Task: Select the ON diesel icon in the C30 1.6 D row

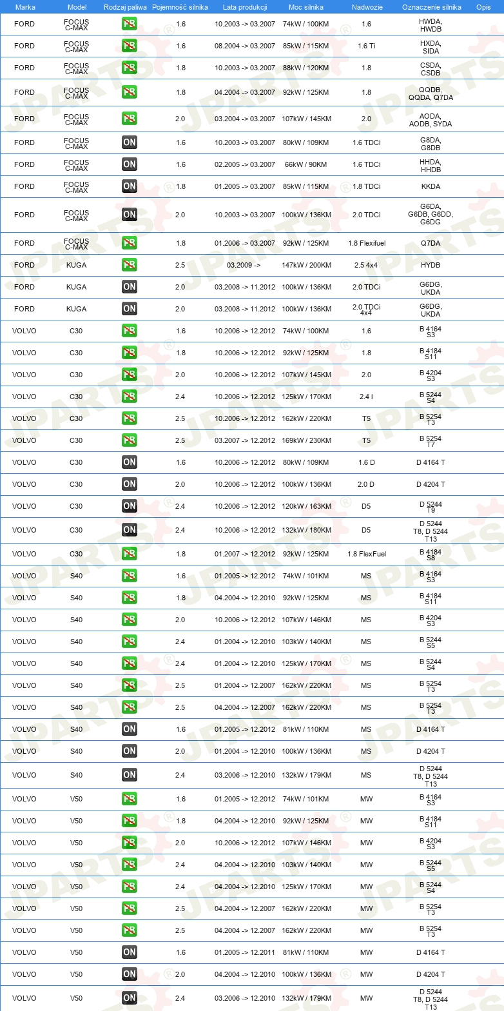Action: 130,462
